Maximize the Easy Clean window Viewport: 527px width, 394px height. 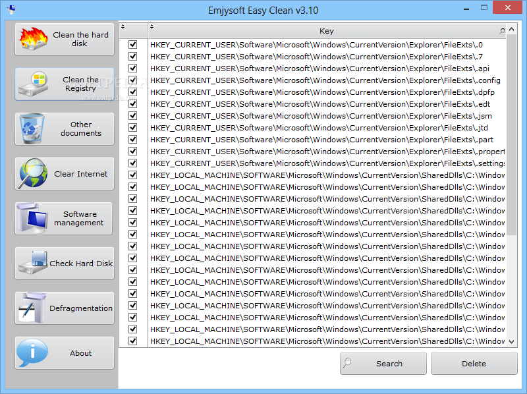(x=484, y=7)
